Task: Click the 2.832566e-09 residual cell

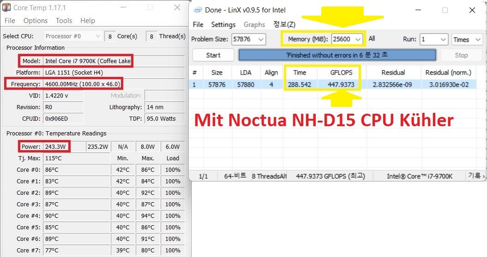Action: 392,85
